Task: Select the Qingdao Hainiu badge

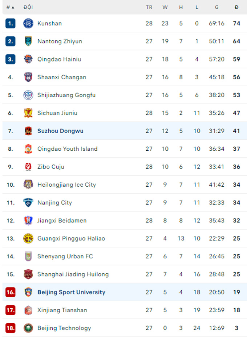Action: 28,59
